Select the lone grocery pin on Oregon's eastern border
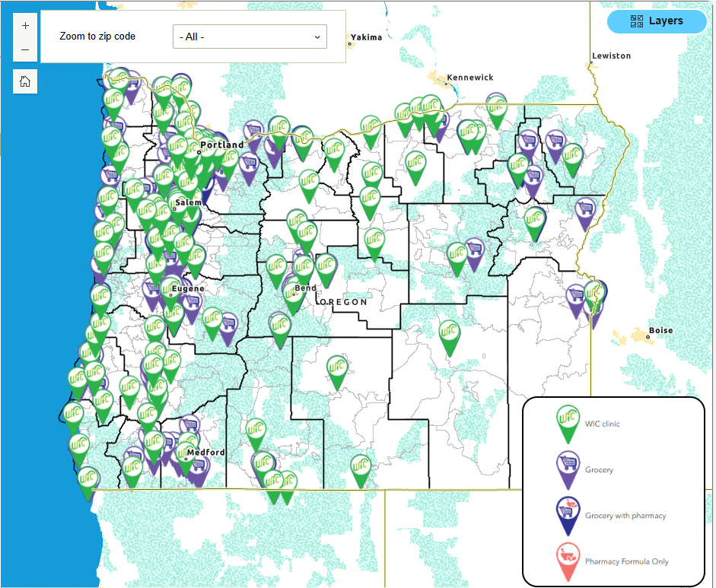716x588 pixels. point(585,212)
